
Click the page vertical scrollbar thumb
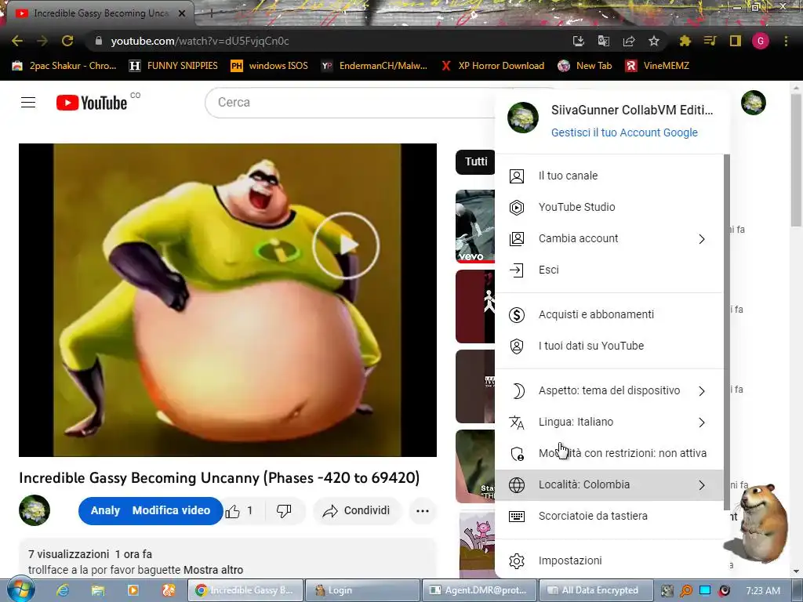(x=796, y=160)
